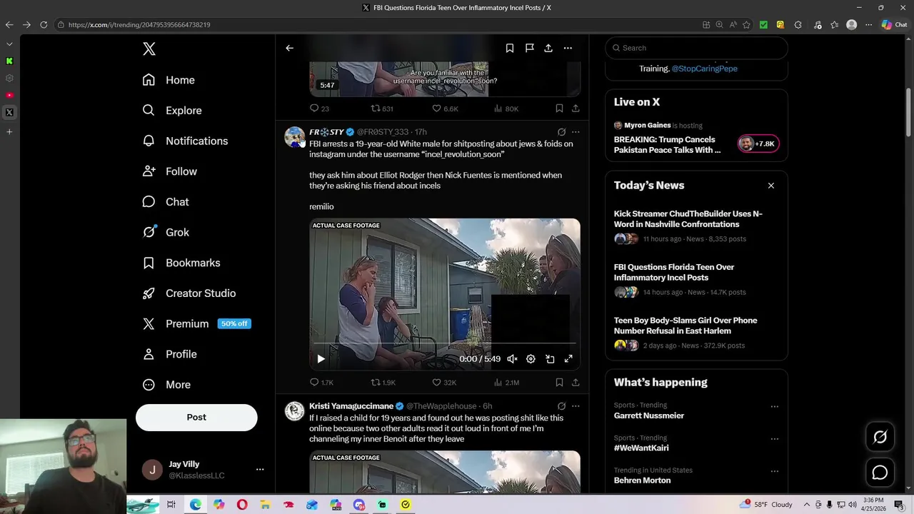Open the Grok action icon on FR❄STY's post
Screen dimensions: 914x514
click(x=561, y=132)
